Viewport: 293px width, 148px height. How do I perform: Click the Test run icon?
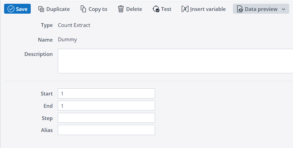156,9
